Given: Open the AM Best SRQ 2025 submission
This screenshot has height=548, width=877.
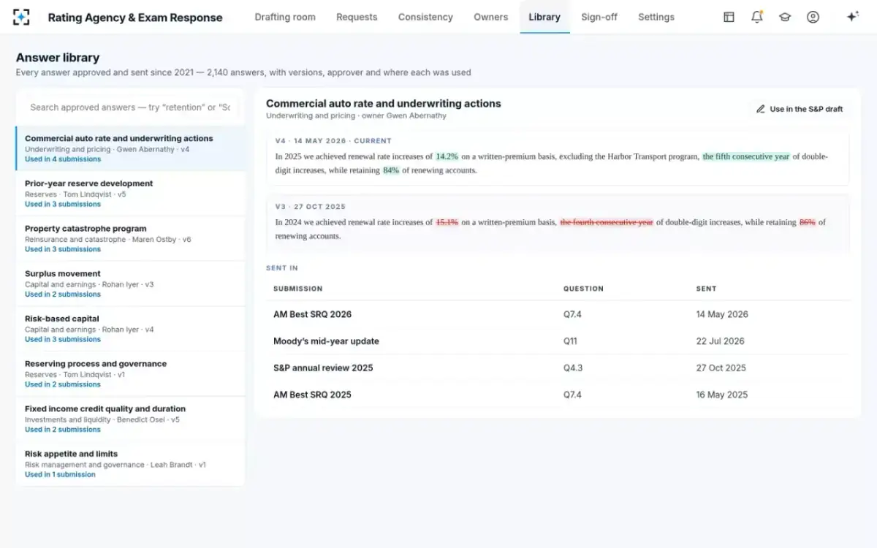Looking at the screenshot, I should [312, 395].
